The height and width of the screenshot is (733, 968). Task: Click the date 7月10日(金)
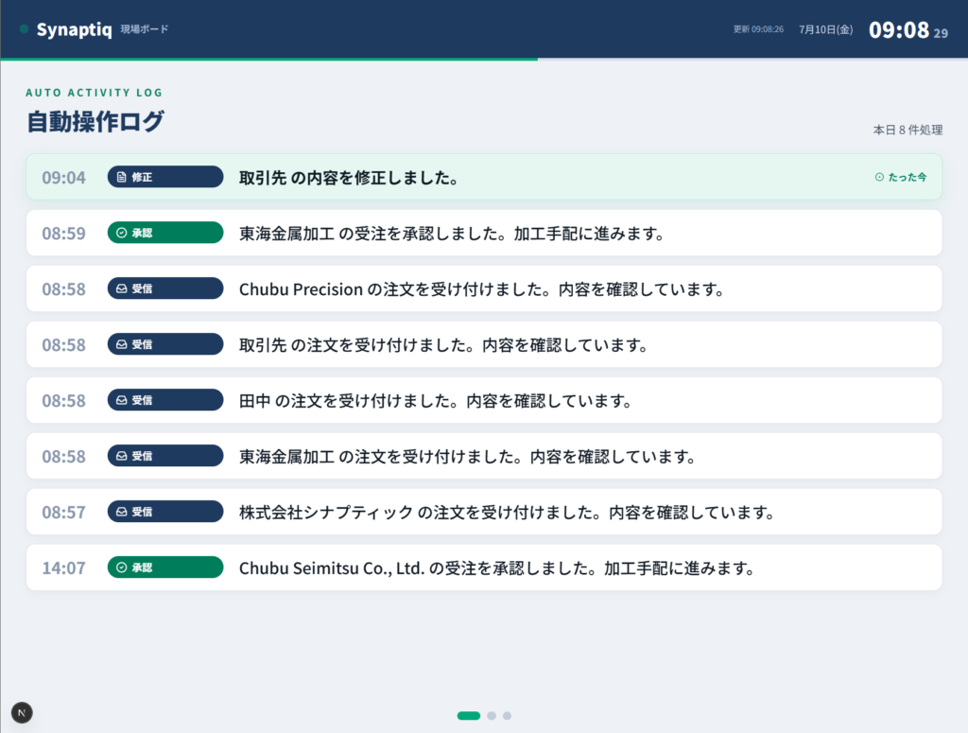826,29
